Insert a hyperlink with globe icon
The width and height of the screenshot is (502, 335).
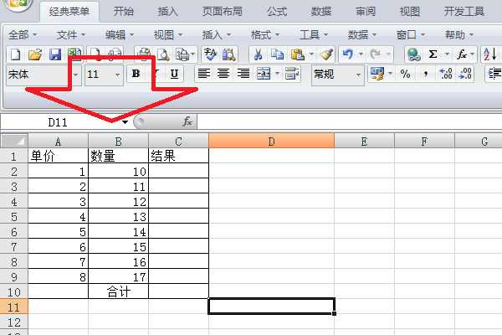point(413,54)
